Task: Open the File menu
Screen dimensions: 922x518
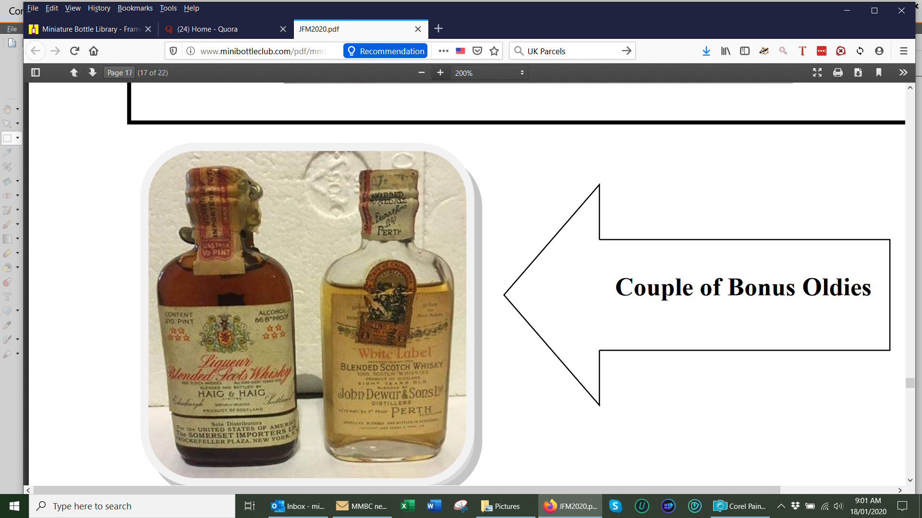Action: 33,8
